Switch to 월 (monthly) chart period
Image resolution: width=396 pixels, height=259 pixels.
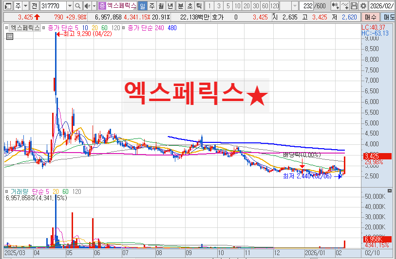pos(161,6)
